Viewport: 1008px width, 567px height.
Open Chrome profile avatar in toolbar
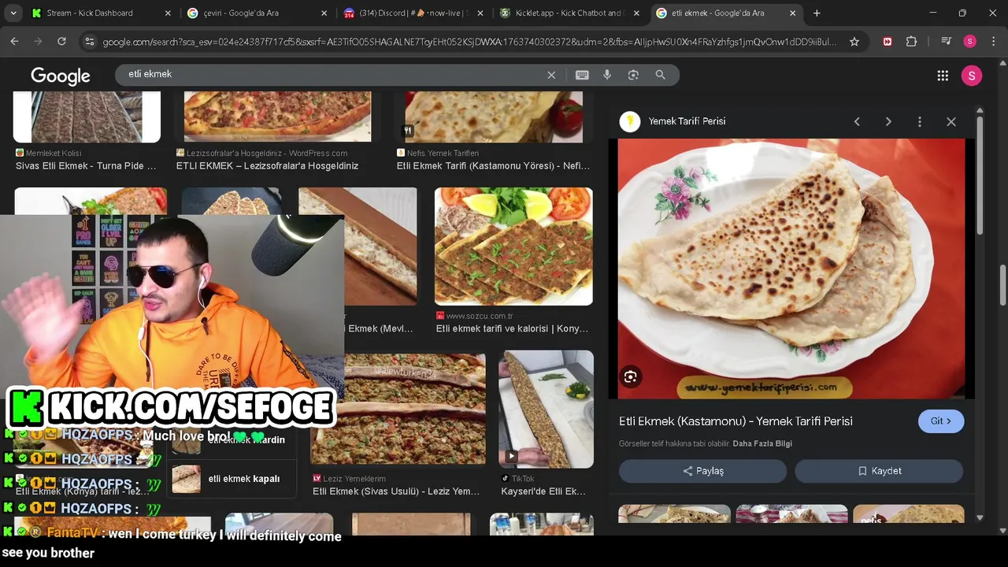pos(969,42)
